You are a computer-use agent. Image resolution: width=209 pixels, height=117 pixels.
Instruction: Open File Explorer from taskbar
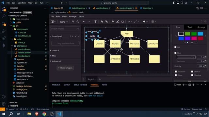point(29,114)
